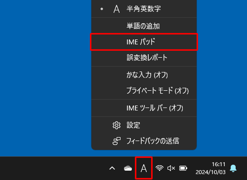Toggle かな入力 (オフ) option
Screen dimensions: 247x180
(x=144, y=75)
